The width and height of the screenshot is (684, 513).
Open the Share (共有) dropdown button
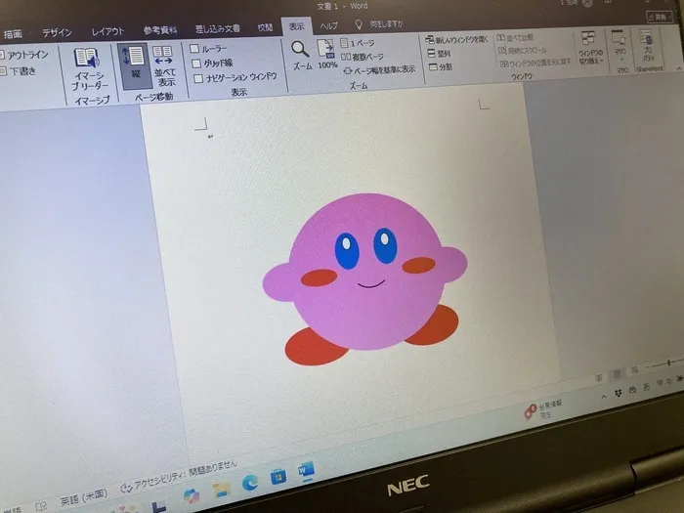point(660,17)
